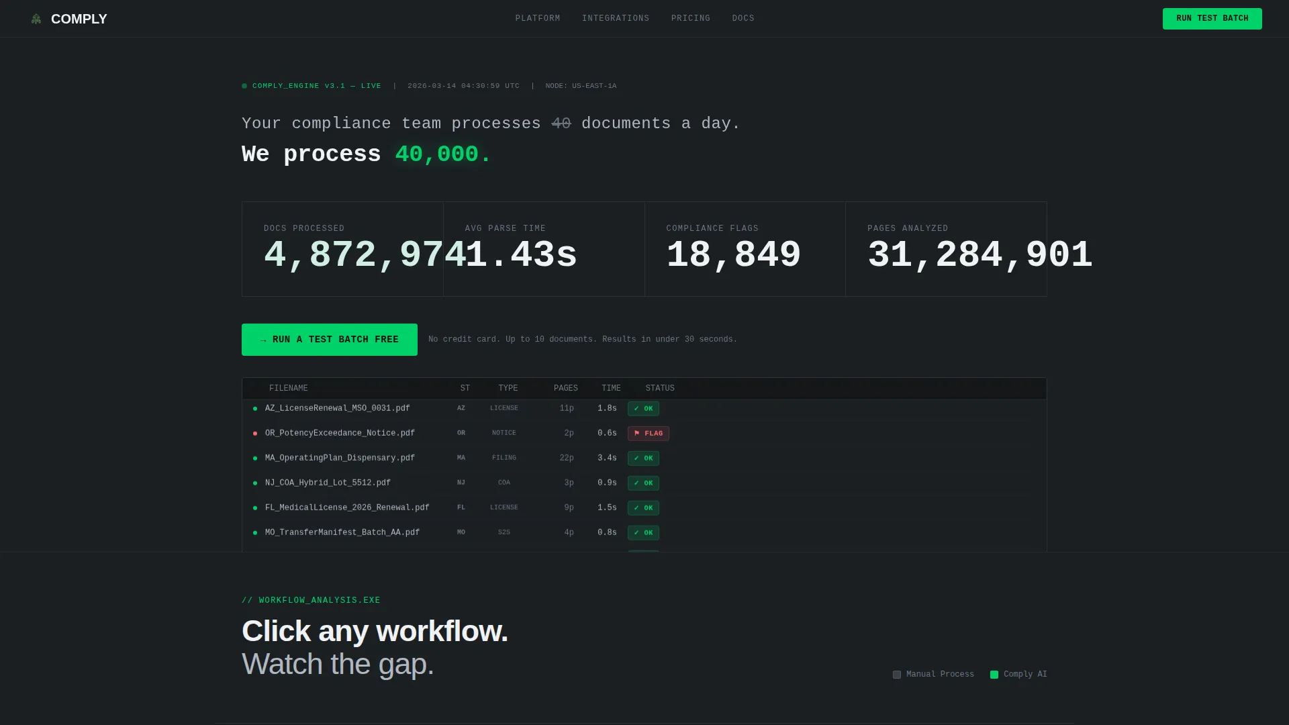
Task: Click the 11p pages cell
Action: [x=567, y=408]
